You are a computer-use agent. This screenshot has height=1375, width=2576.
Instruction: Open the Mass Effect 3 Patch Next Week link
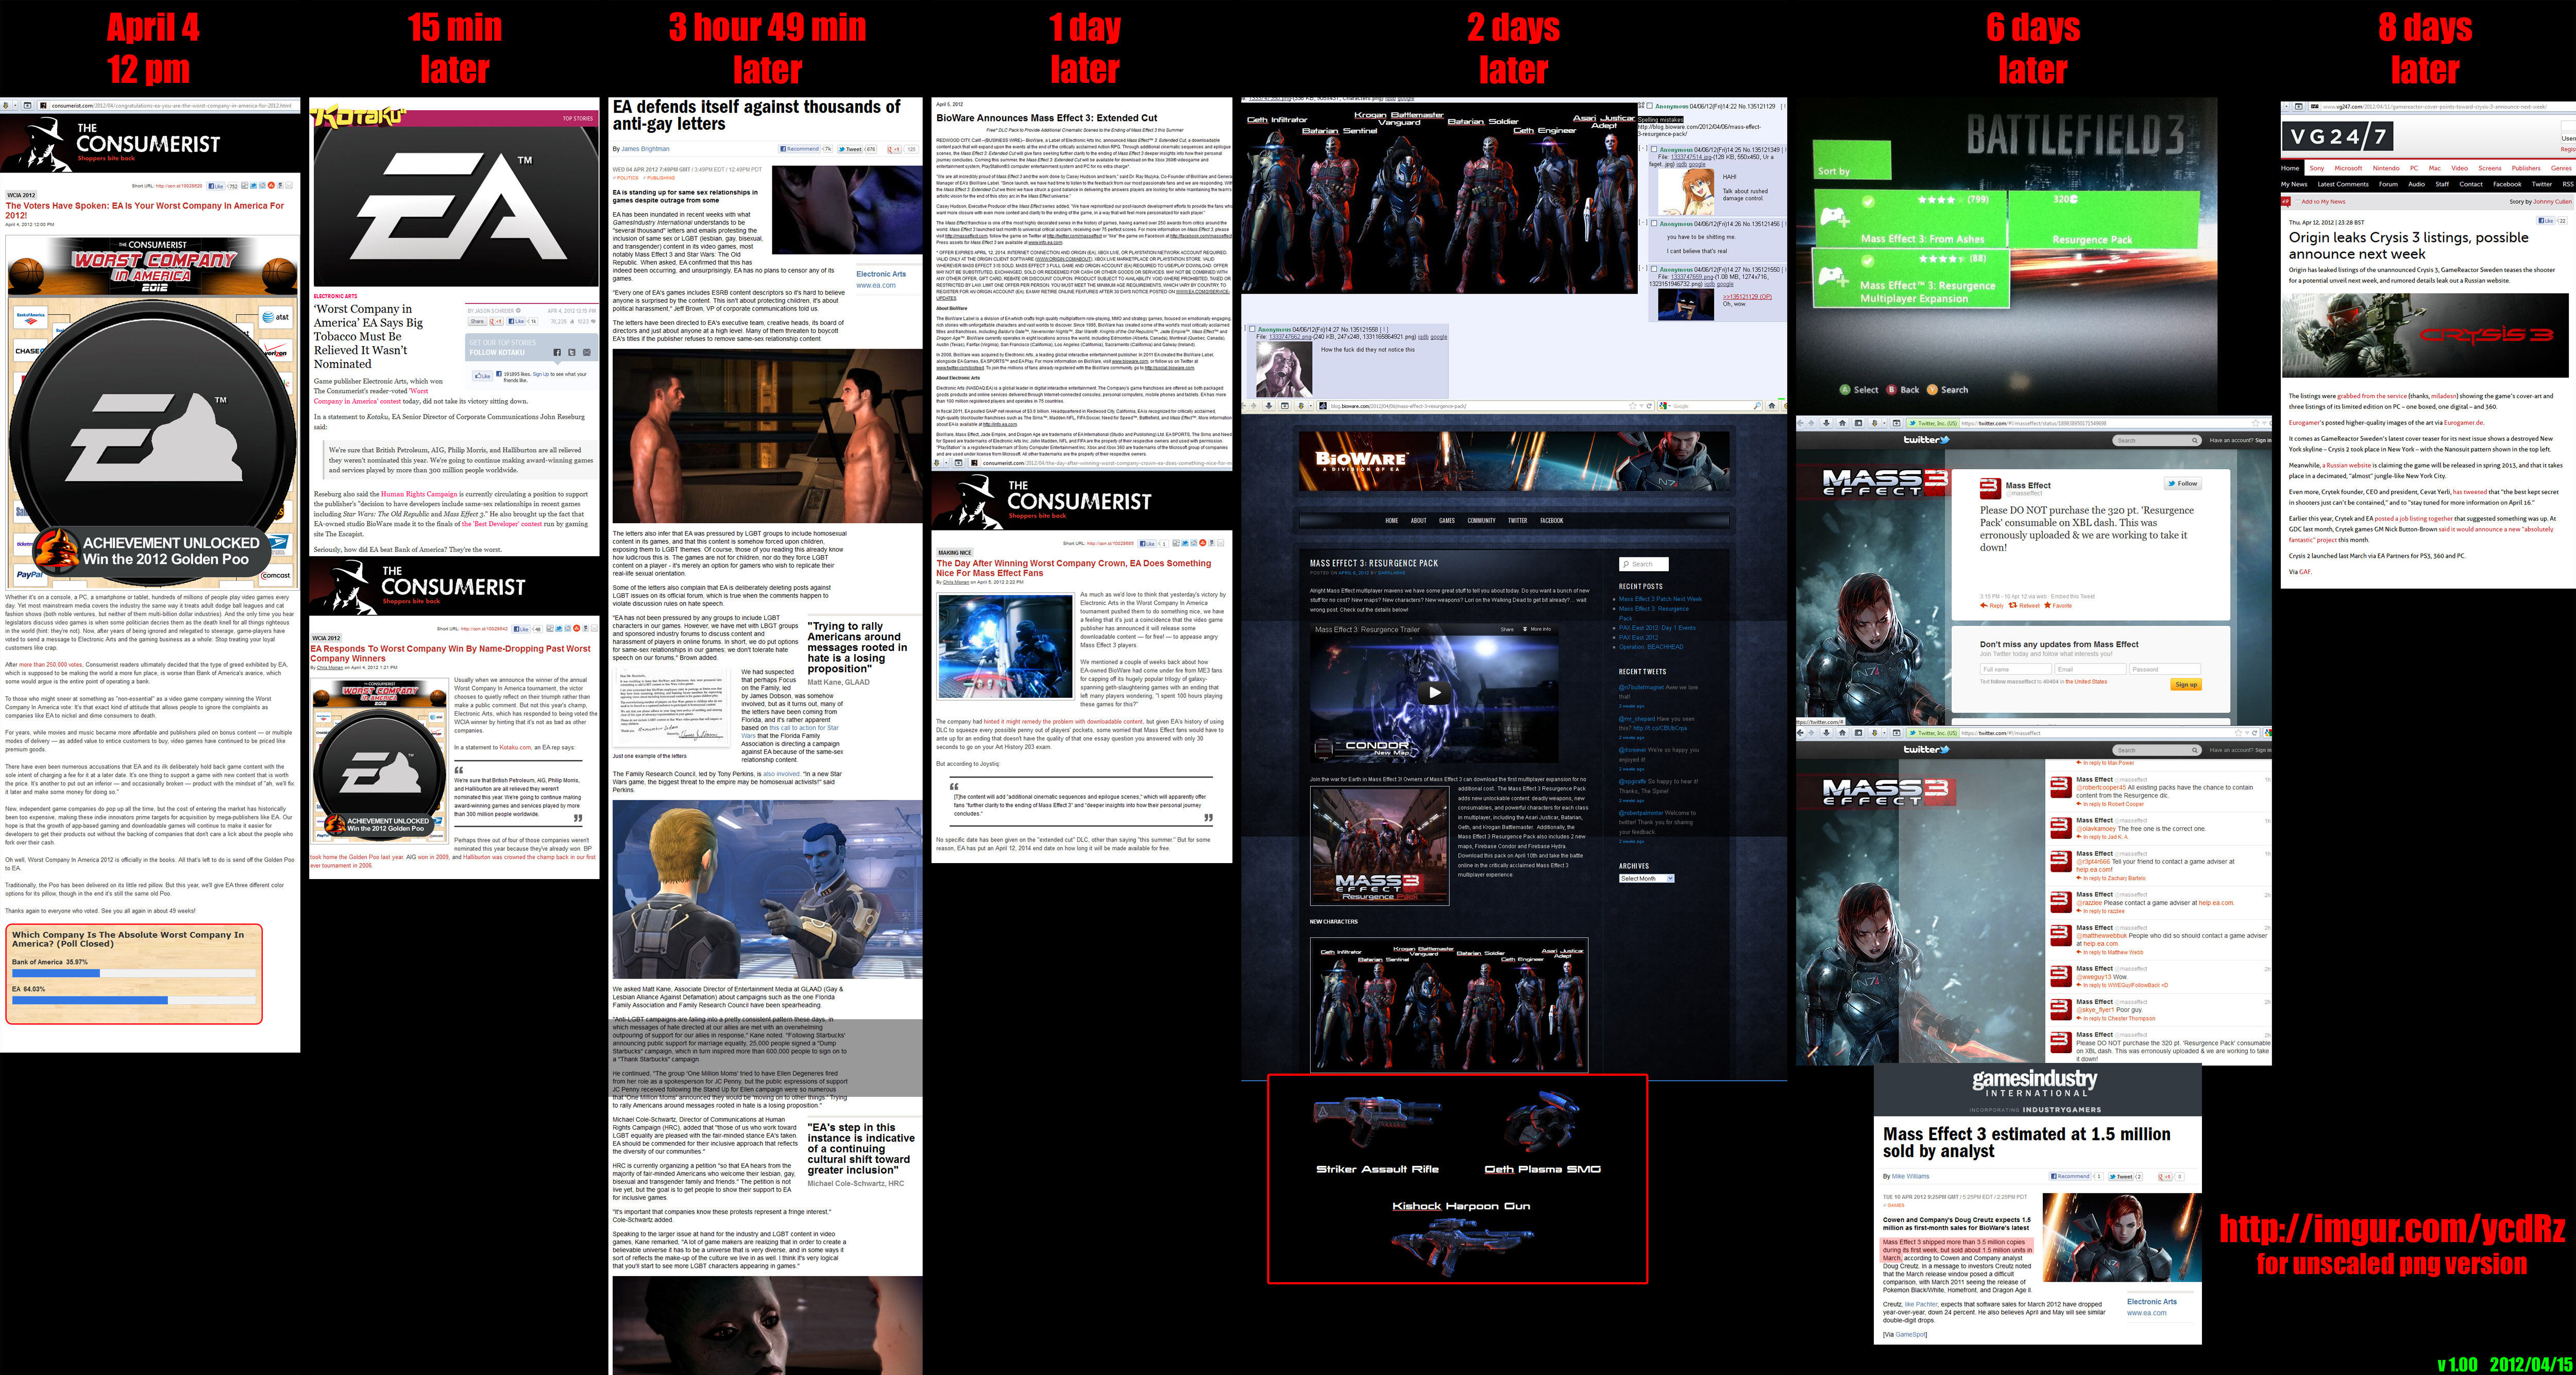pos(1660,599)
